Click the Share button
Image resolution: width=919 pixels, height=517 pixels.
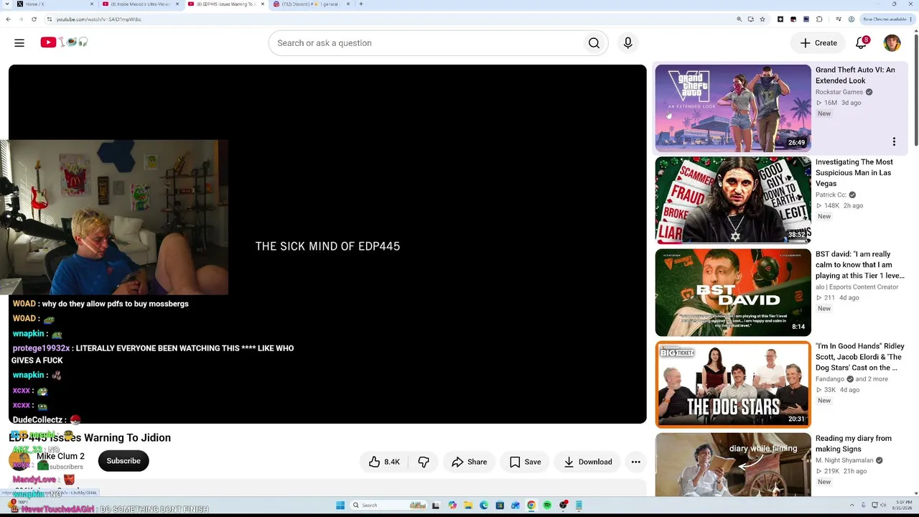[469, 462]
